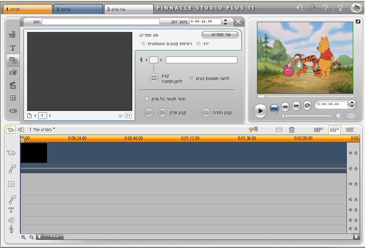This screenshot has height=248, width=365.
Task: Open the SmartMovie clapperboard tool
Action: pyautogui.click(x=13, y=85)
